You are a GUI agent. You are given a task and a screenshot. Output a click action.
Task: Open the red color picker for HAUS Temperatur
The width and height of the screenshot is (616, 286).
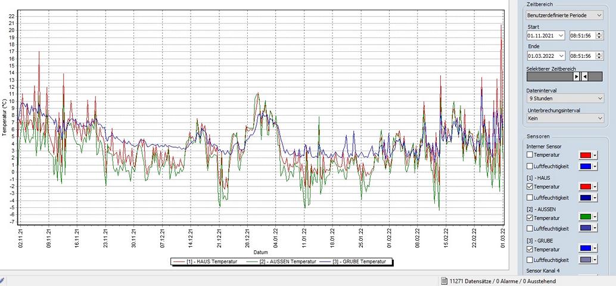pos(588,186)
